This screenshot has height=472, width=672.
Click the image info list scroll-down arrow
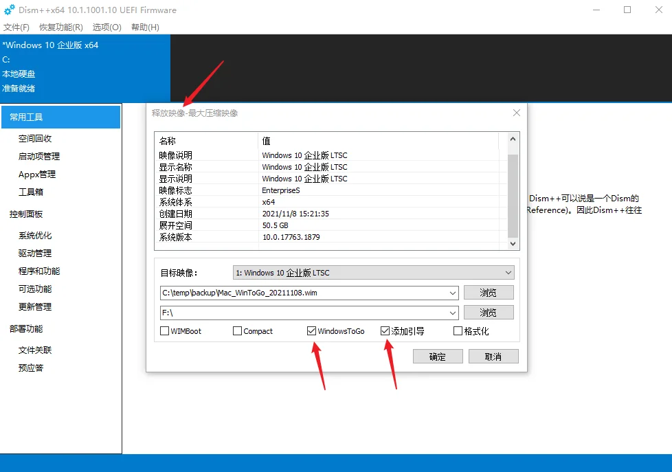(x=513, y=243)
